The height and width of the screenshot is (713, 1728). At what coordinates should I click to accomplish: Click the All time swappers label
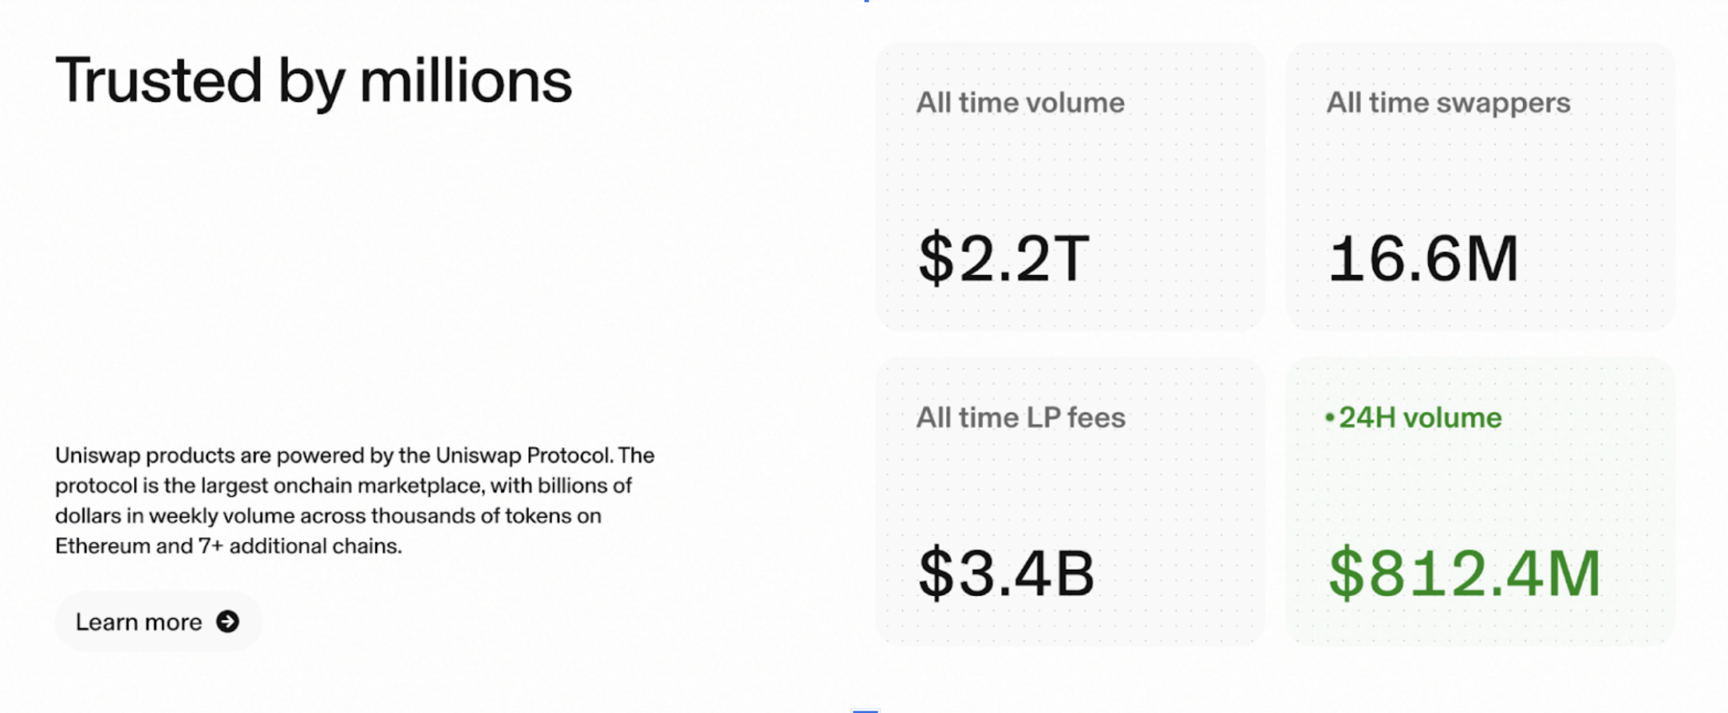click(x=1448, y=103)
